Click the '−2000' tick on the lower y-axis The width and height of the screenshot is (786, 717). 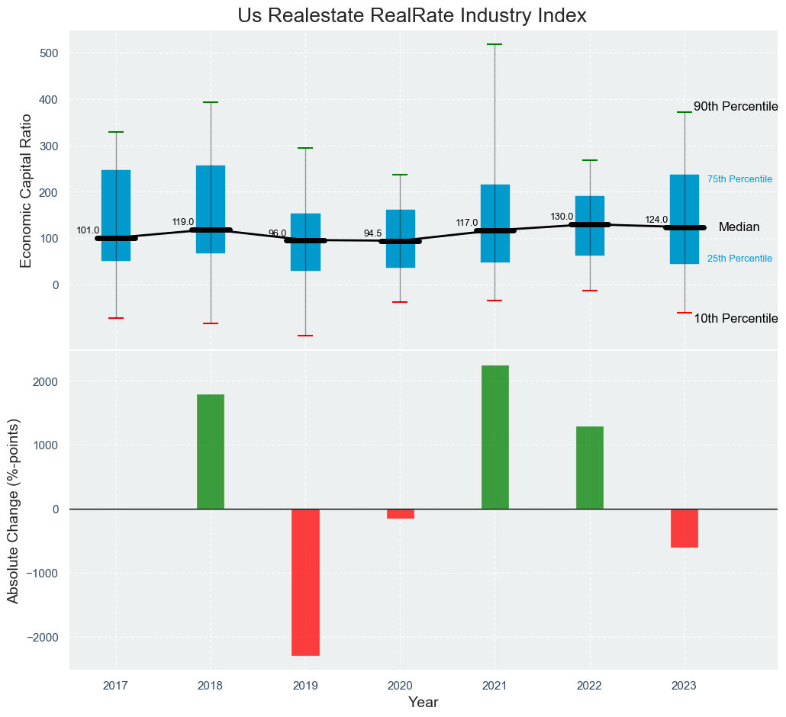point(43,638)
